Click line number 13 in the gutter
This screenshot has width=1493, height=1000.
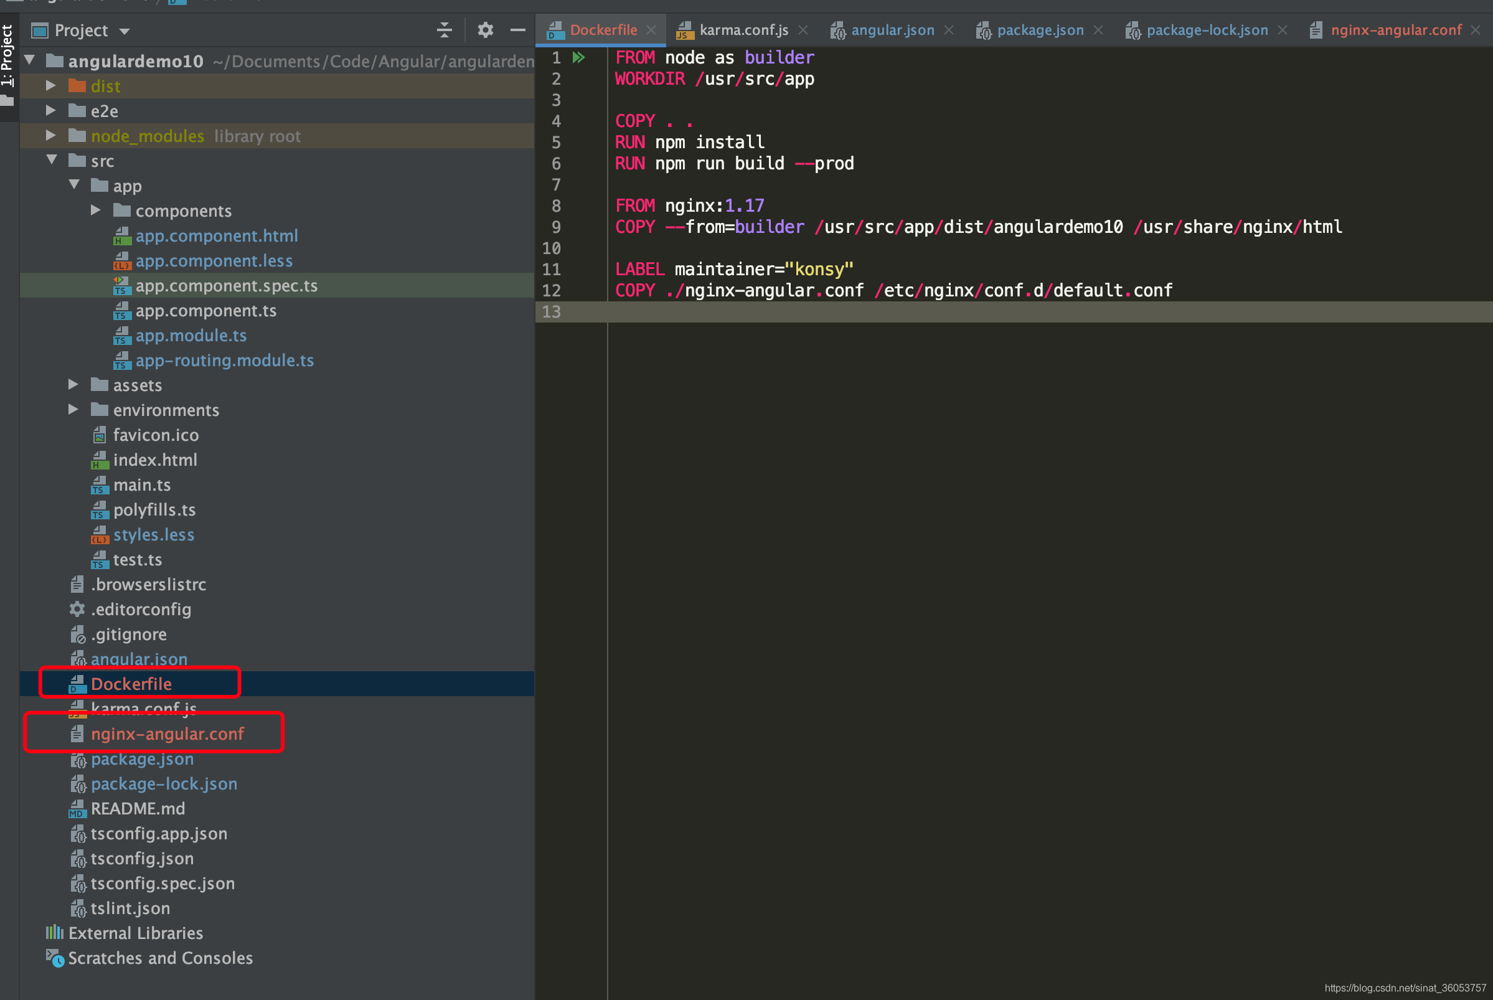pyautogui.click(x=552, y=311)
